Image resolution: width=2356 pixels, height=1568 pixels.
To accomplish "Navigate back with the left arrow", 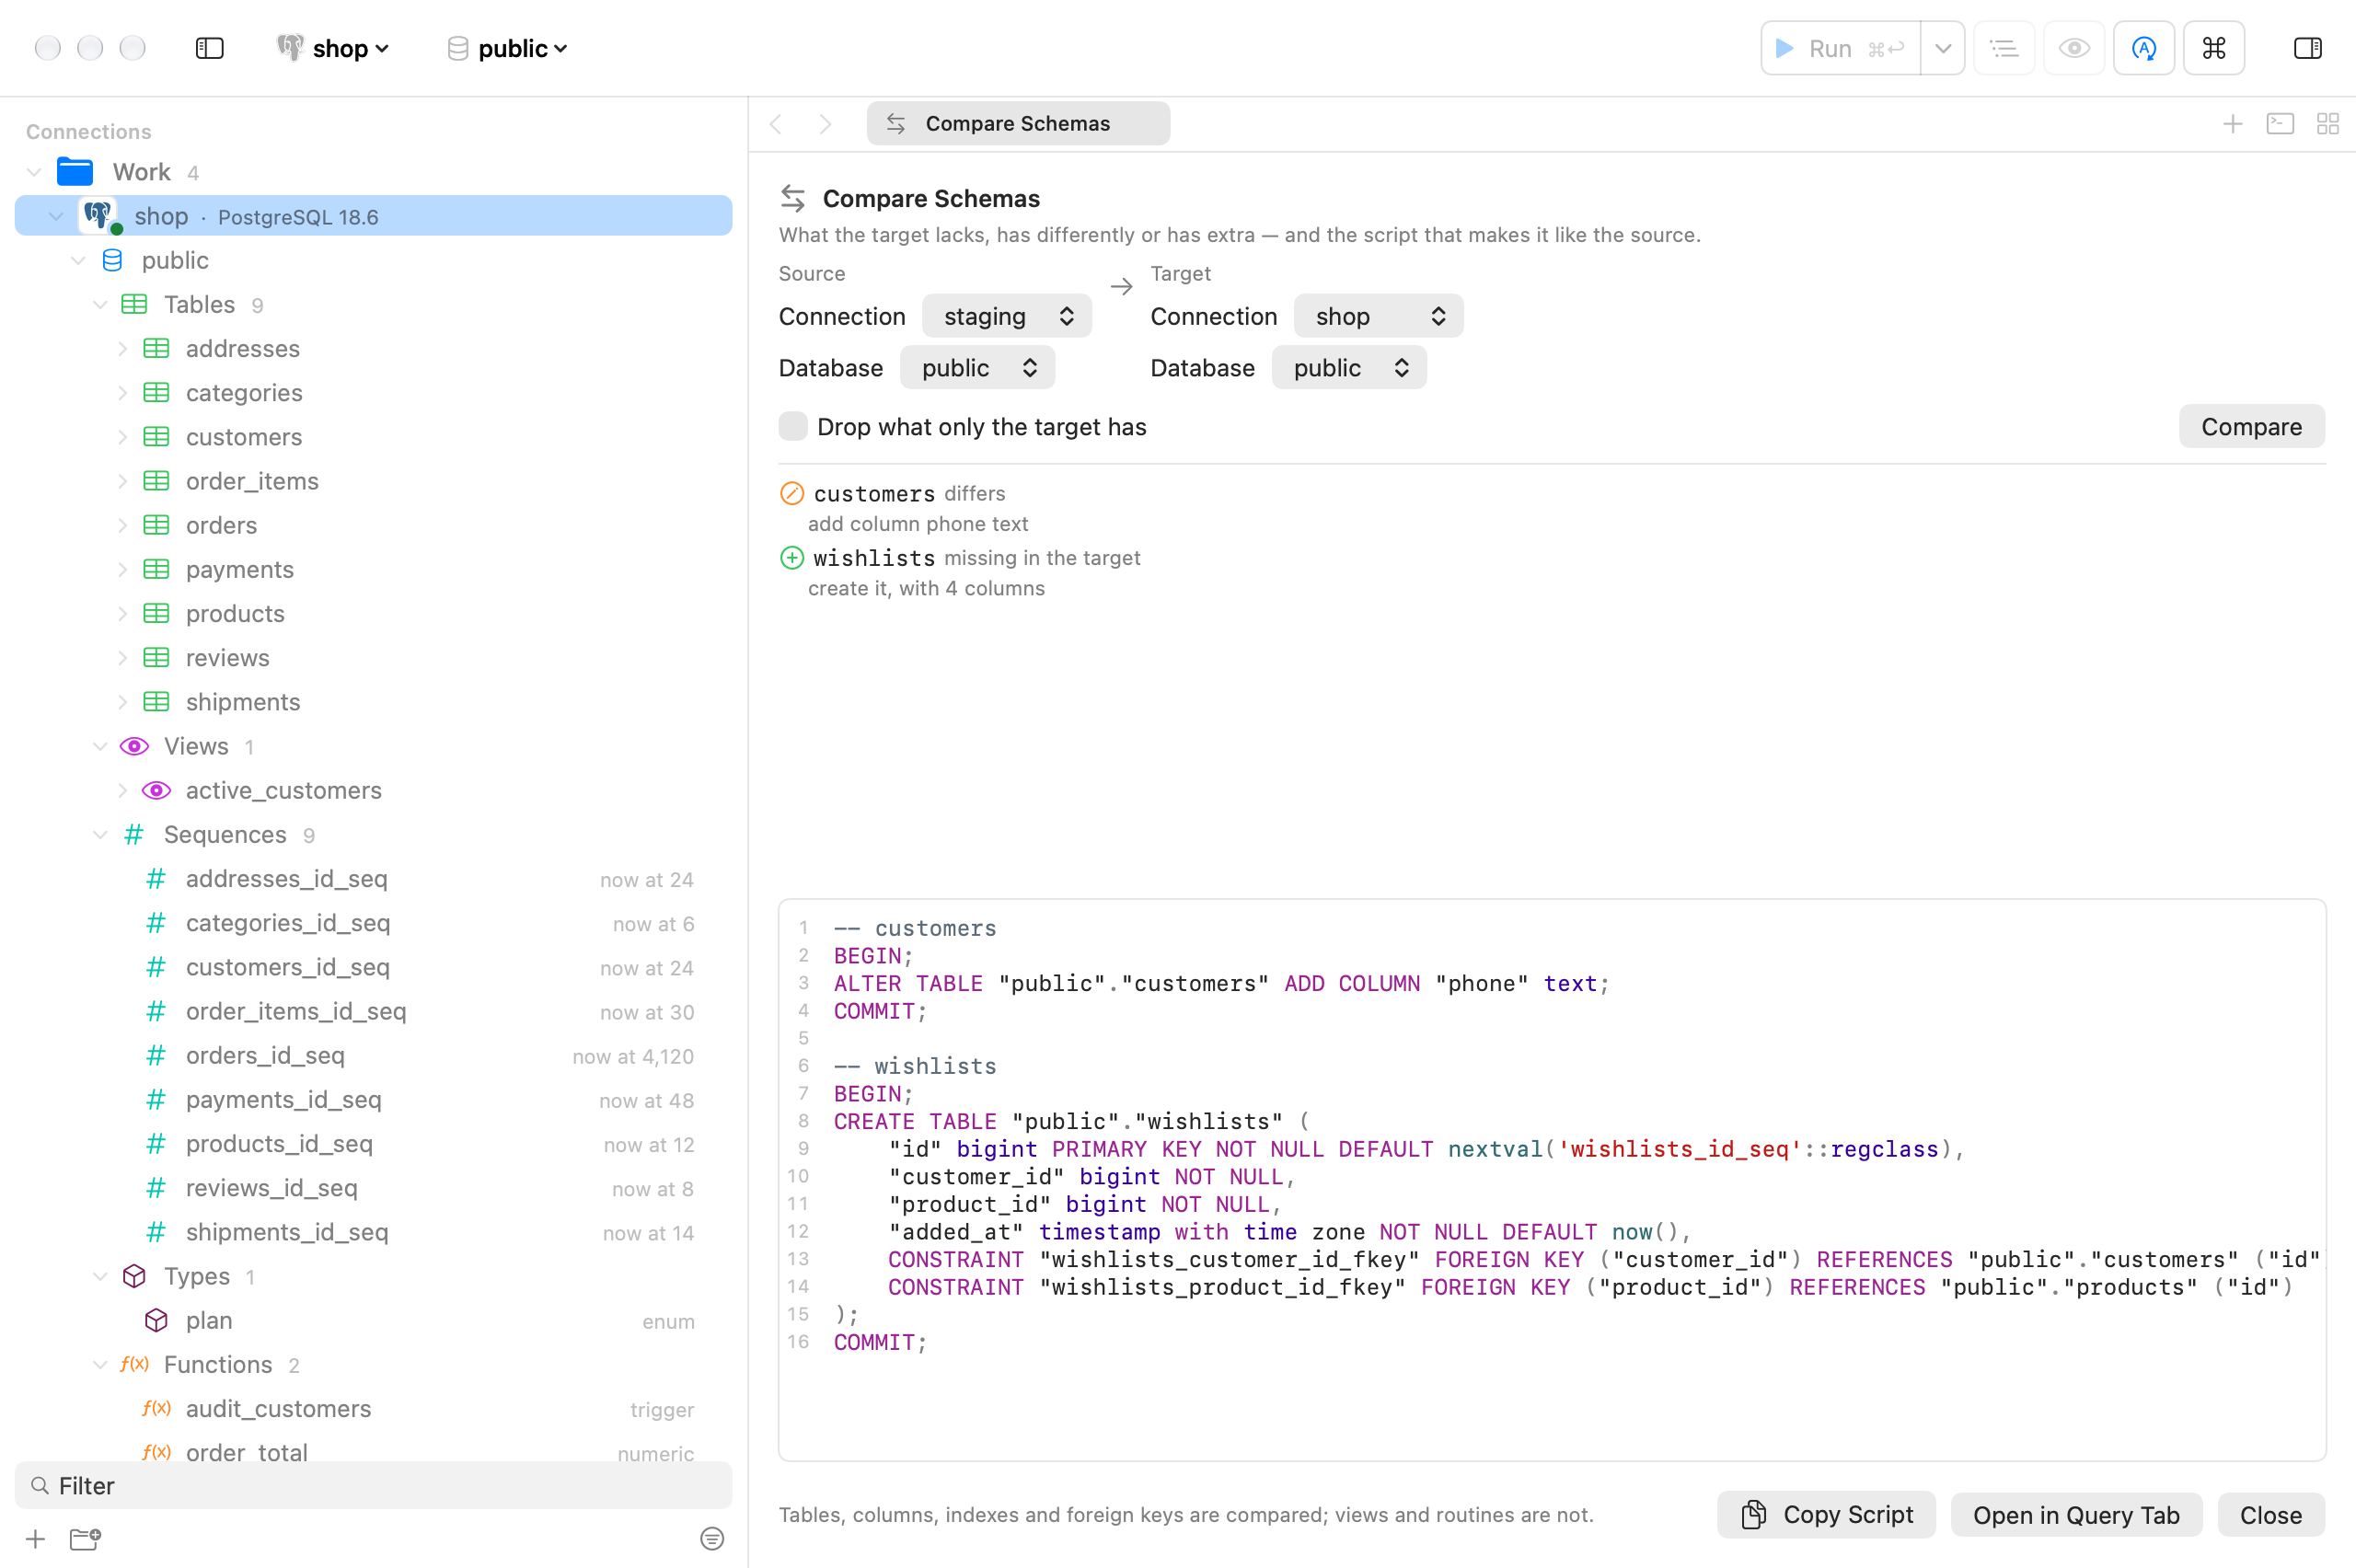I will [776, 124].
